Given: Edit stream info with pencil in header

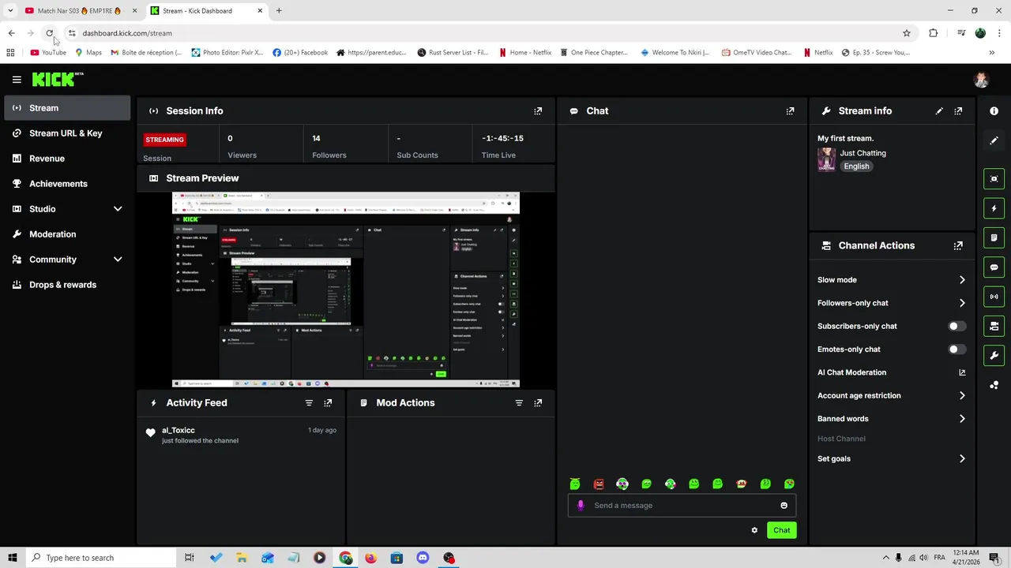Looking at the screenshot, I should pyautogui.click(x=939, y=111).
